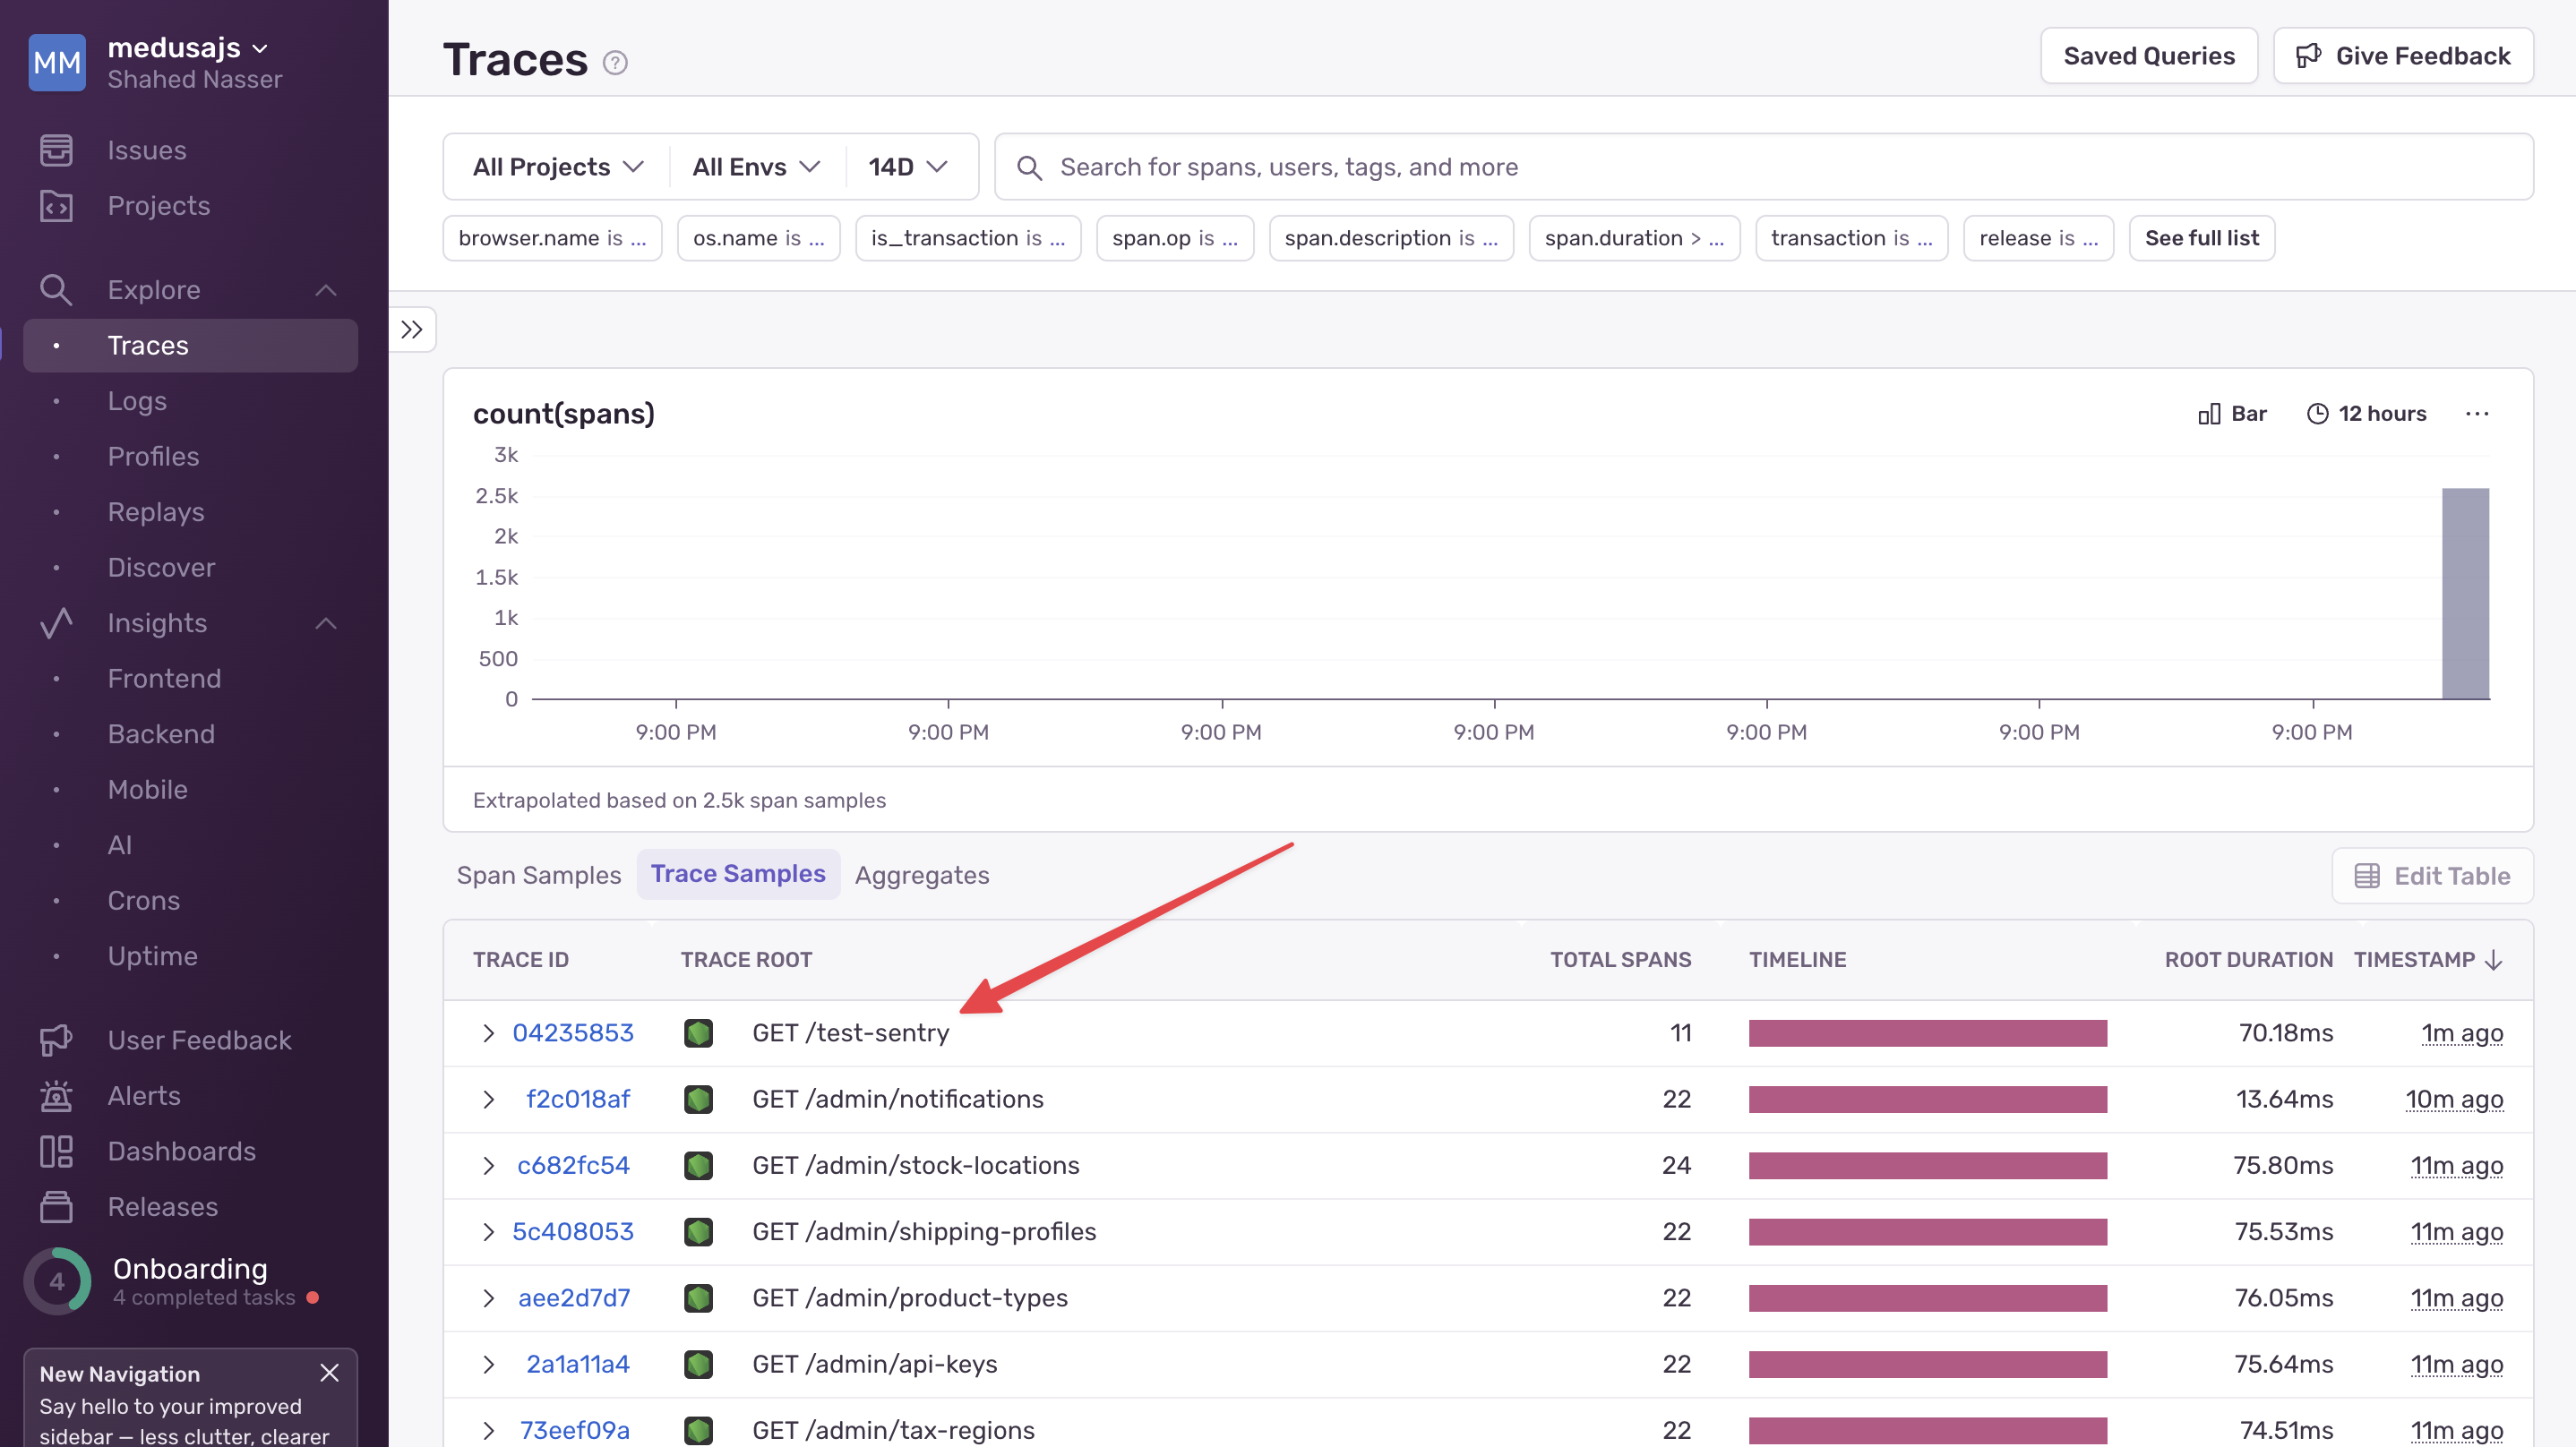Open the Alerts section
Viewport: 2576px width, 1447px height.
click(x=143, y=1095)
